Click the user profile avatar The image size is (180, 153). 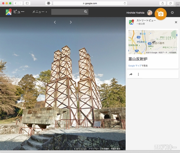[150, 13]
